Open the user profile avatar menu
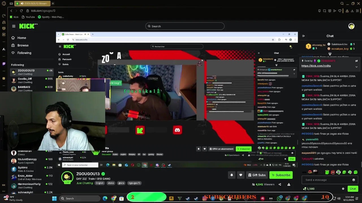This screenshot has height=203, width=362. point(351,26)
